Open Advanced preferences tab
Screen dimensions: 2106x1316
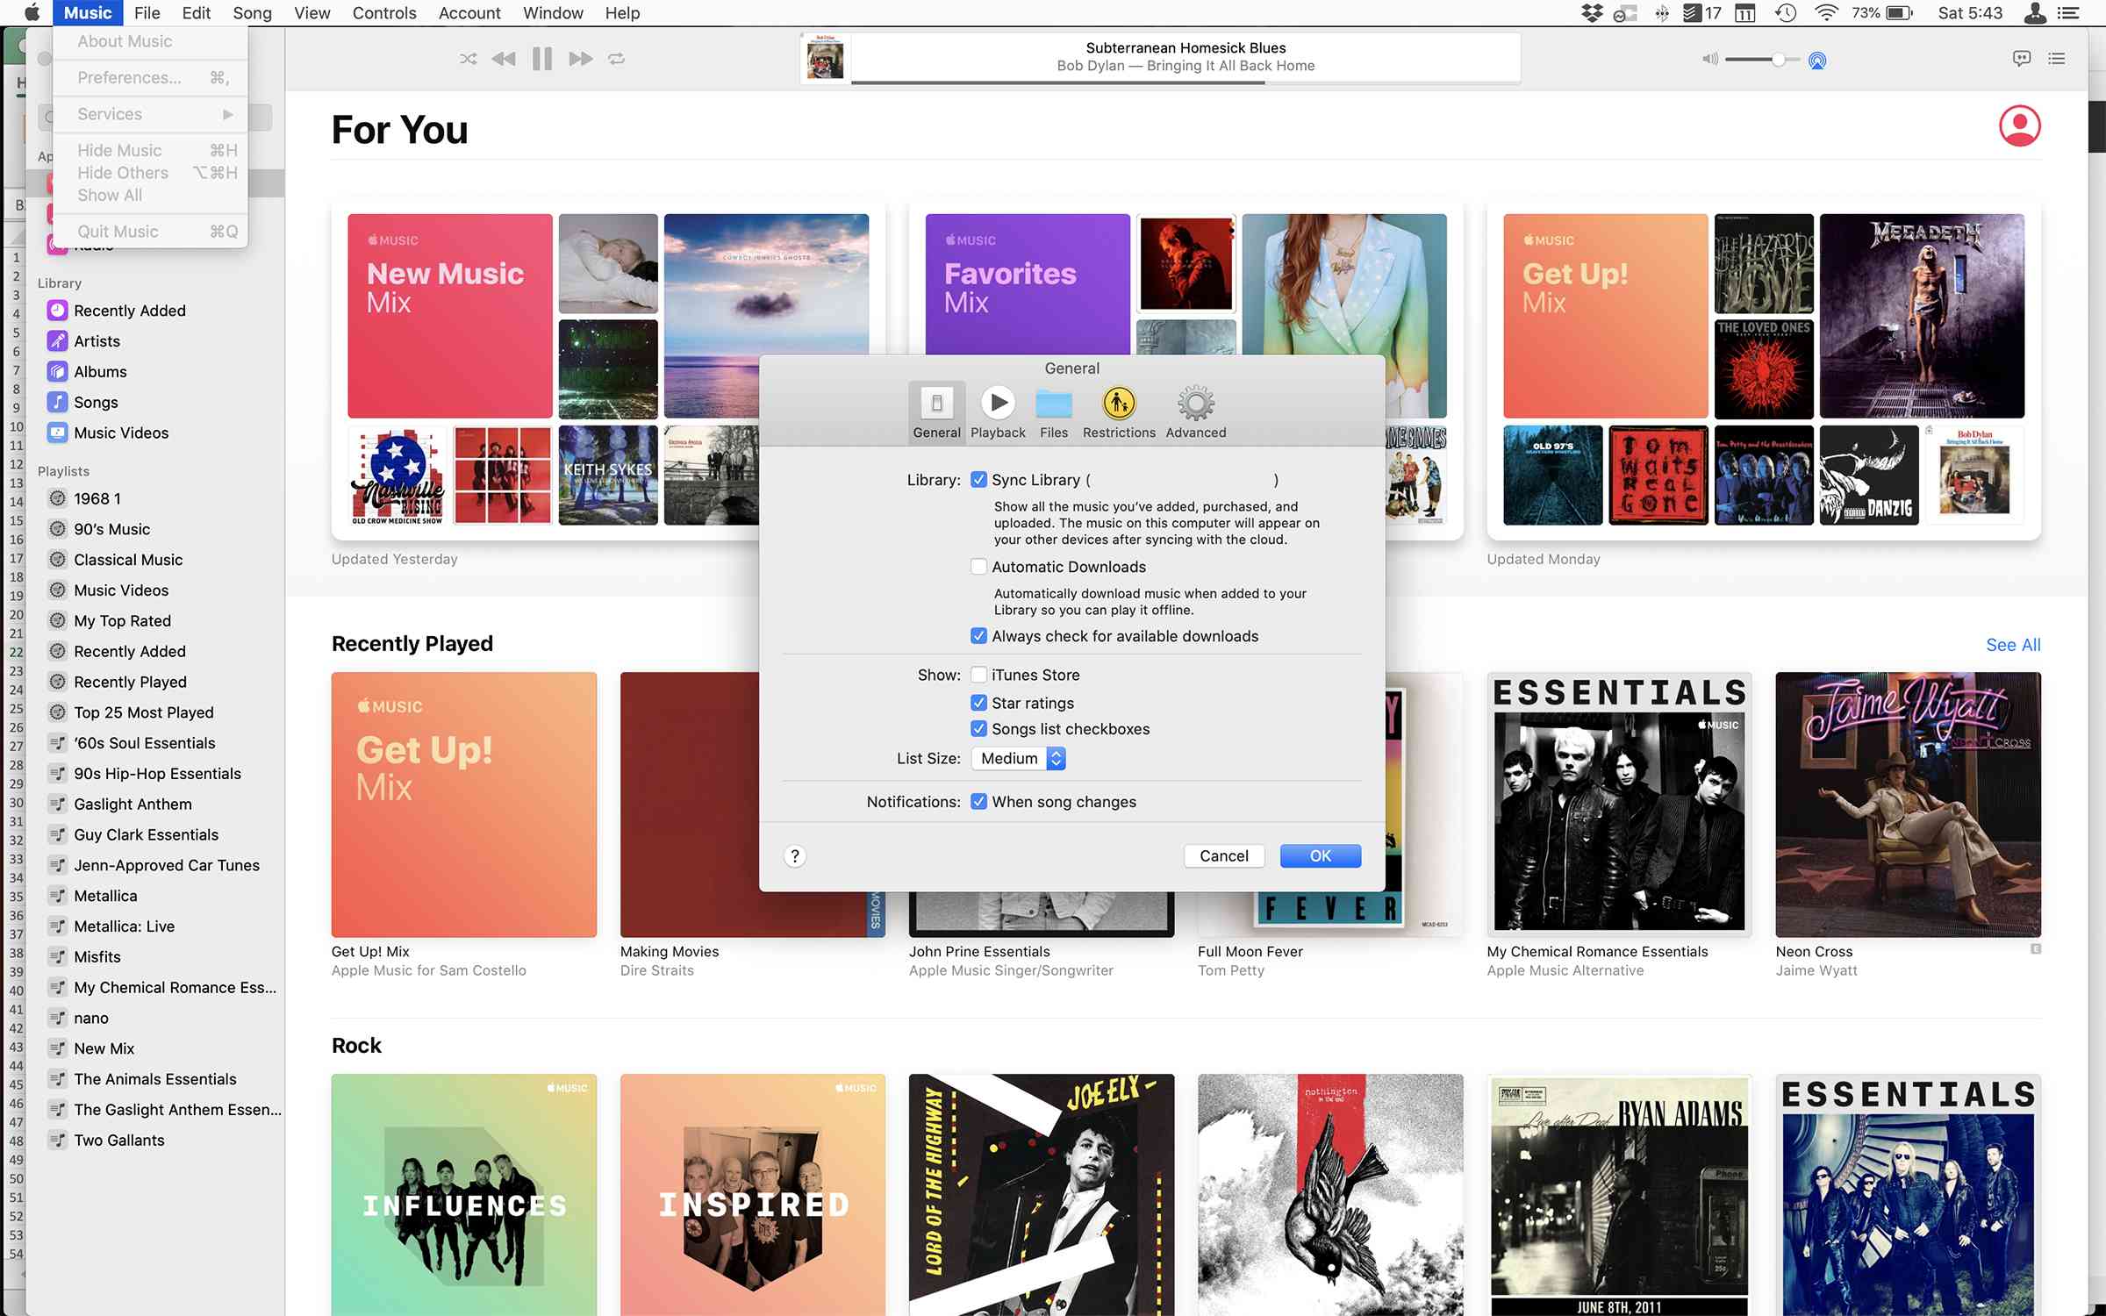click(x=1196, y=412)
